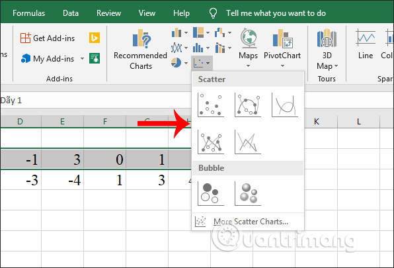The image size is (394, 268).
Task: Select column K header
Action: pos(316,122)
